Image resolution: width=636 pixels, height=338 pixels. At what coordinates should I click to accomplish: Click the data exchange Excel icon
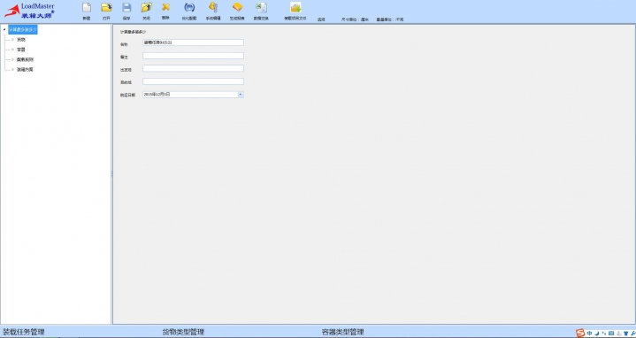click(261, 7)
